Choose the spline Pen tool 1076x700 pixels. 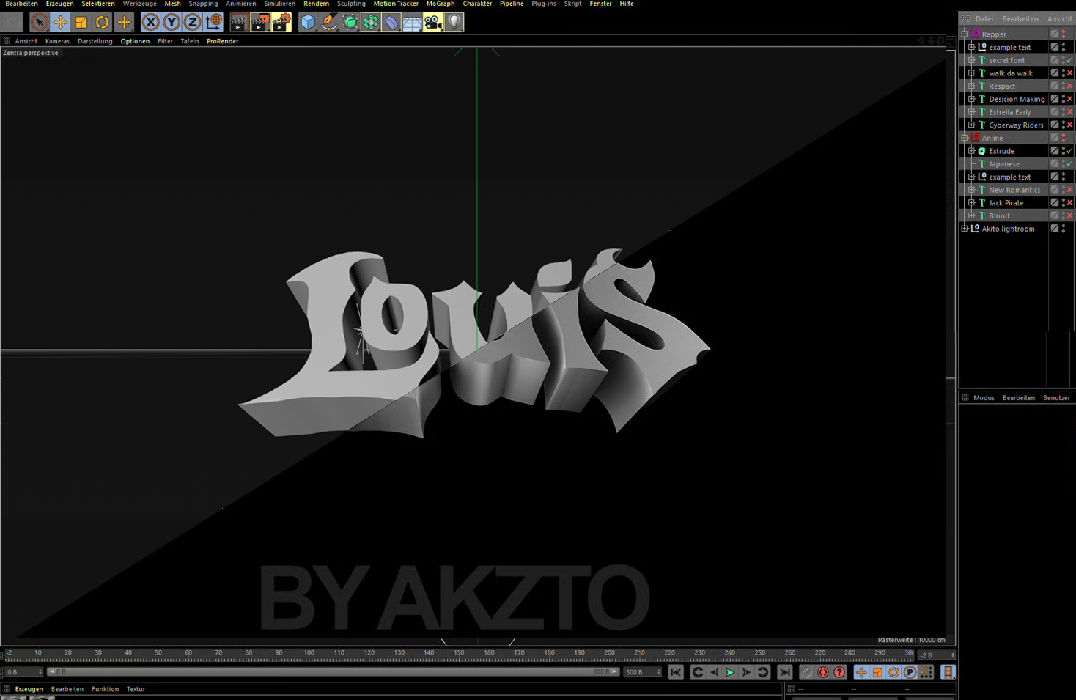tap(329, 22)
